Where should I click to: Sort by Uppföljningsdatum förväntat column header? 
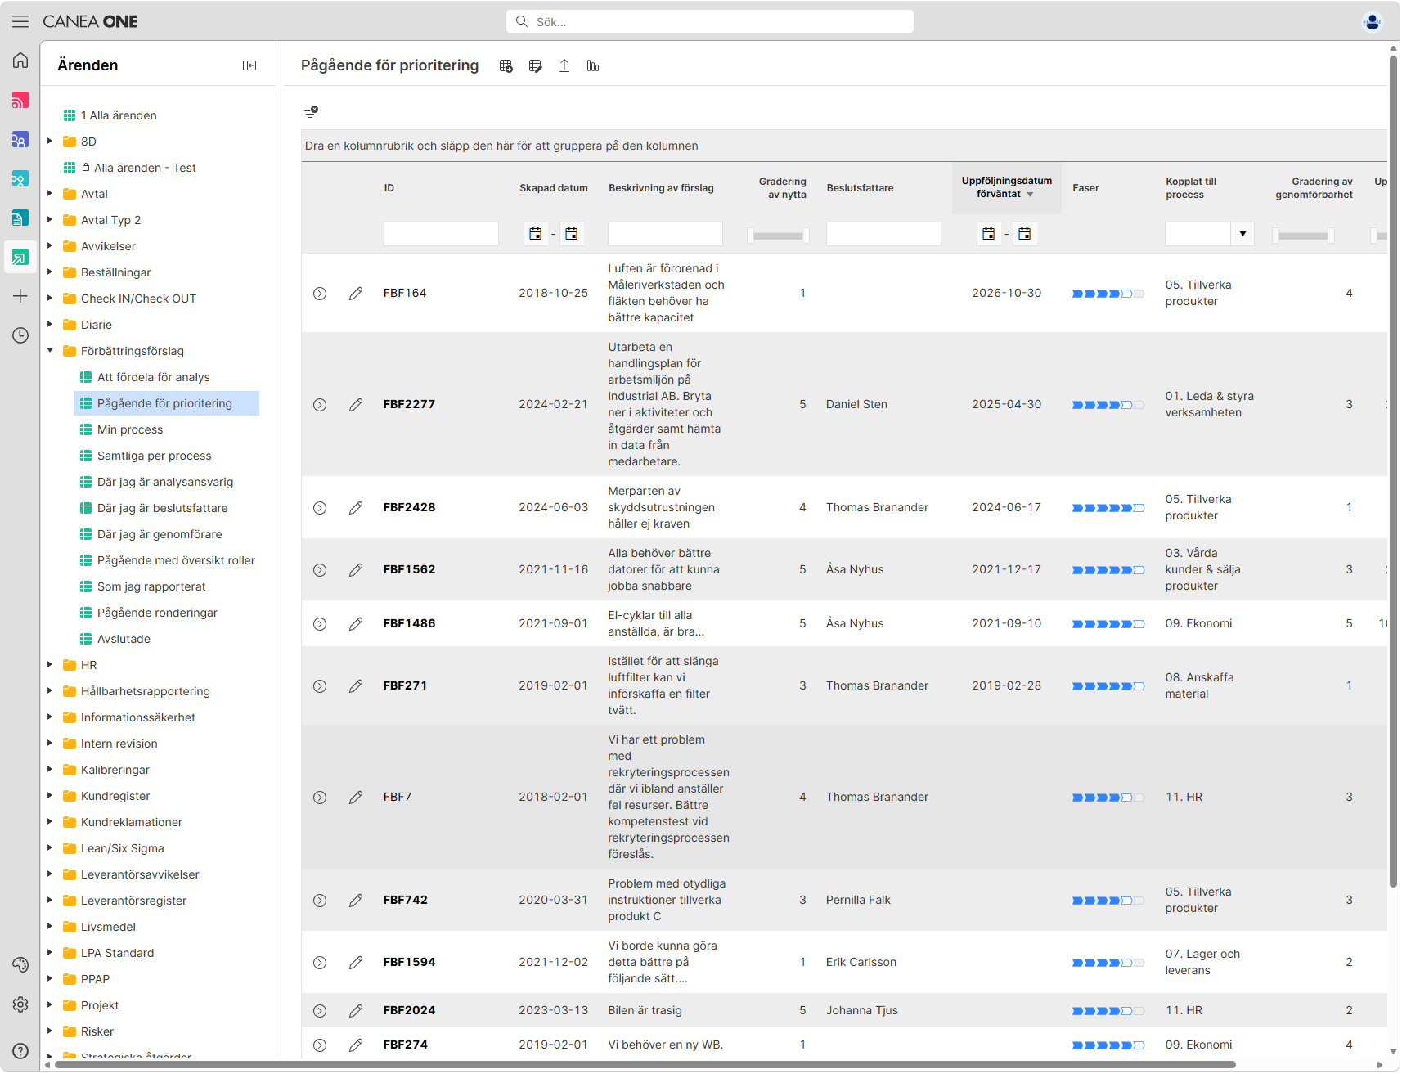[1006, 187]
